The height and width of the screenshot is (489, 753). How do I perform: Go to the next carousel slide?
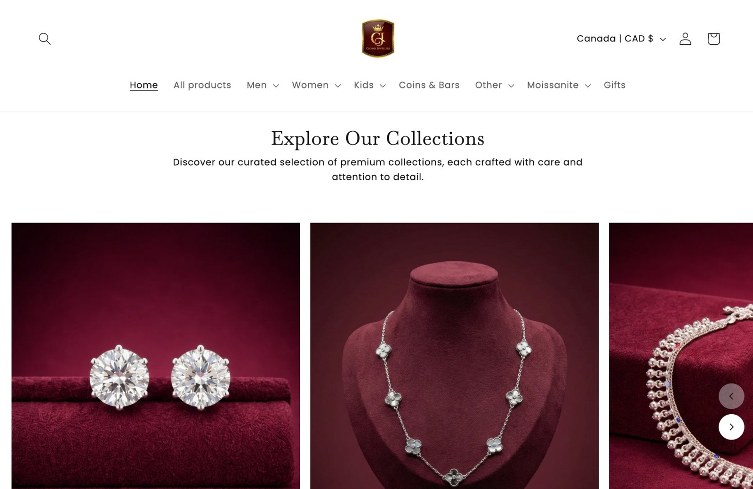coord(731,427)
